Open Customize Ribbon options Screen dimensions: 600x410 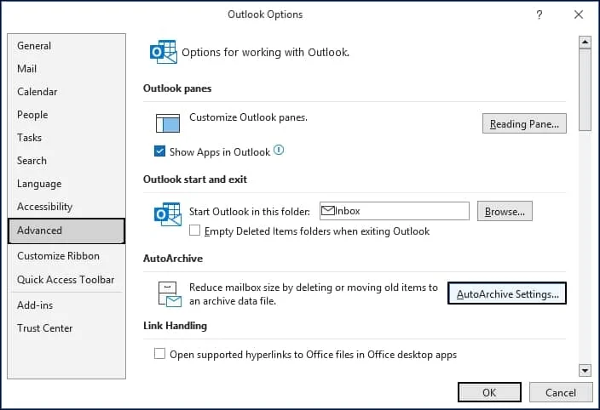(x=66, y=256)
